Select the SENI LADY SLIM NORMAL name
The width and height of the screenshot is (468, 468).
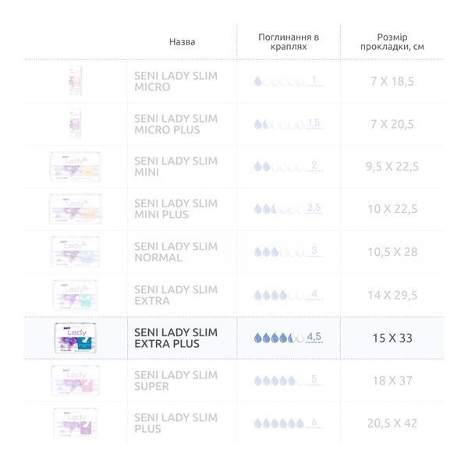coord(175,252)
